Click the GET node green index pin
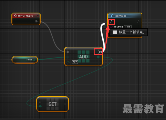 click(40, 106)
